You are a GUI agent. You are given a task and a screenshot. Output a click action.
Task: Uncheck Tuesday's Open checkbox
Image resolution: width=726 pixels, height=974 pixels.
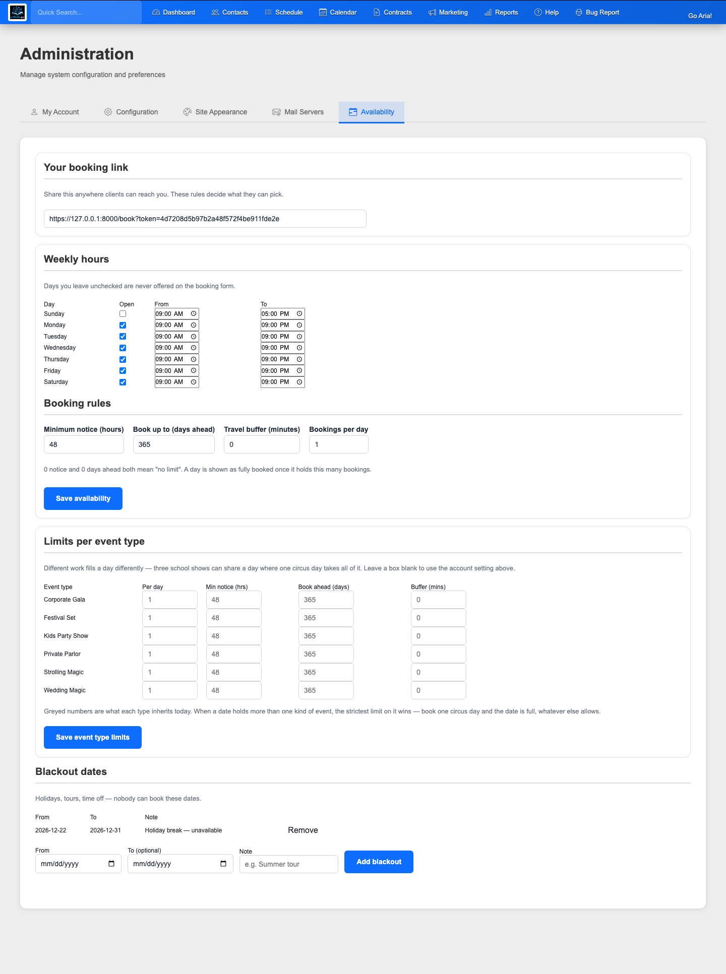123,337
